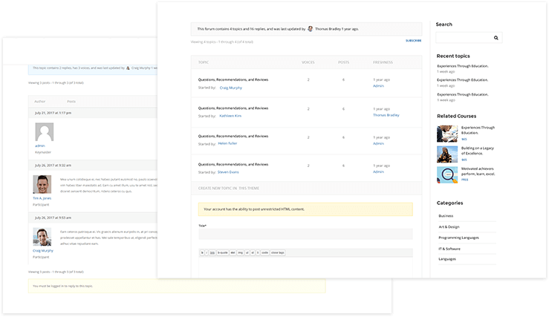549x317 pixels.
Task: Click Thomas Bradley's small avatar in forum notice
Action: [x=311, y=29]
